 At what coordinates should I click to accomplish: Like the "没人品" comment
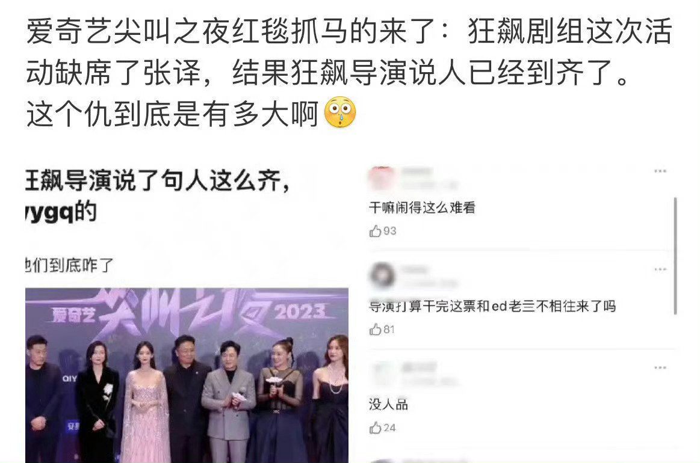375,428
